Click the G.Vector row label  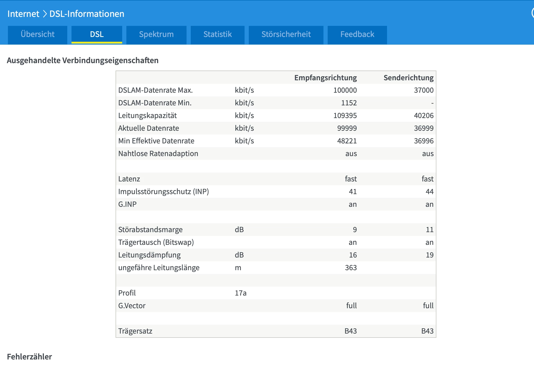click(132, 306)
